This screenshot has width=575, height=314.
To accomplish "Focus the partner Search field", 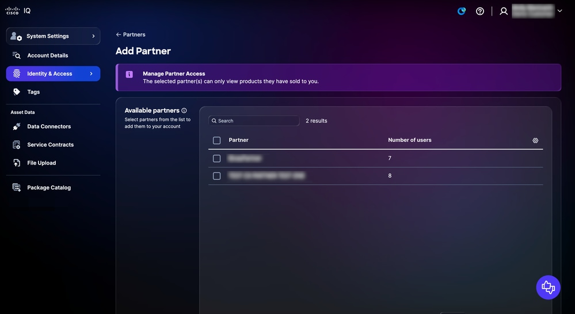I will tap(254, 121).
